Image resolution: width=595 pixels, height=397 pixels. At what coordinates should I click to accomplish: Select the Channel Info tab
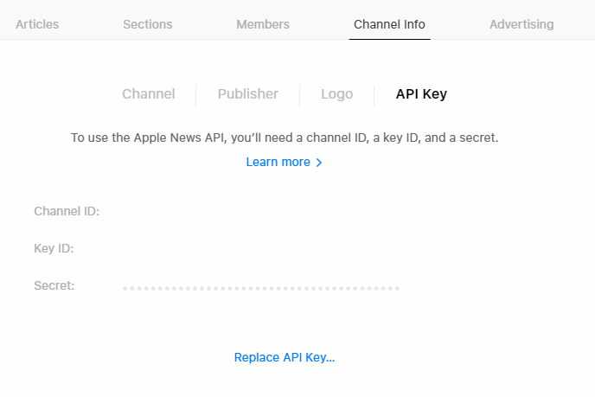pos(389,24)
